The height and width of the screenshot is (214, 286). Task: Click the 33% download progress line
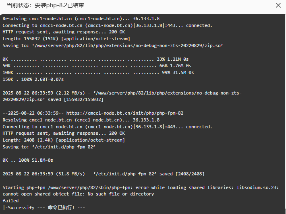[x=95, y=59]
